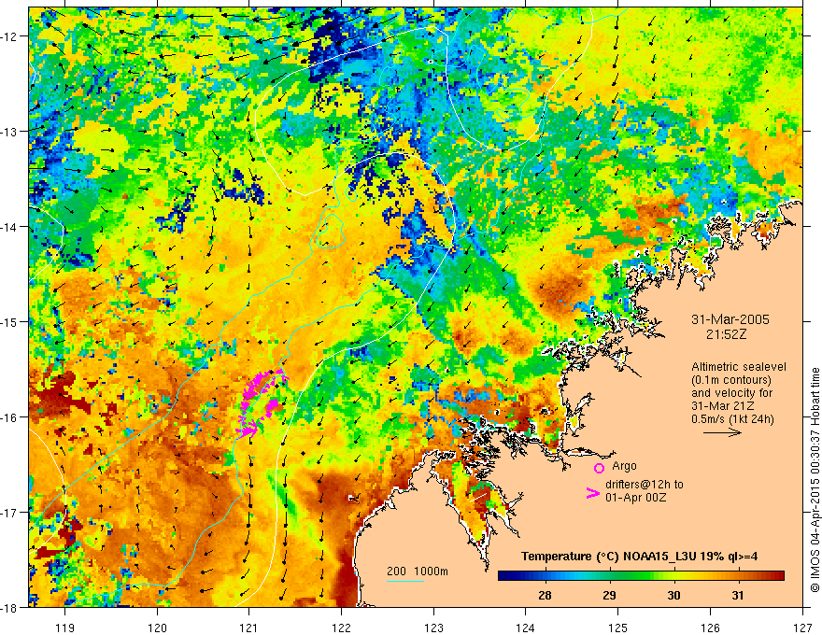Click the longitude 125 axis label
The image size is (822, 635).
pyautogui.click(x=618, y=628)
